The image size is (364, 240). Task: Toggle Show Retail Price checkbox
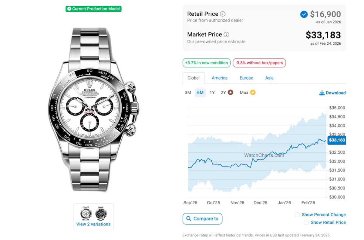306,222
